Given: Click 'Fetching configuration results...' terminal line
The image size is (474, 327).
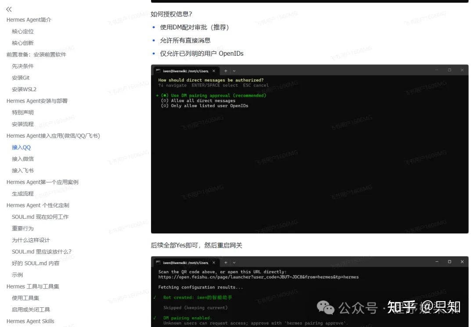Looking at the screenshot, I should pos(201,287).
